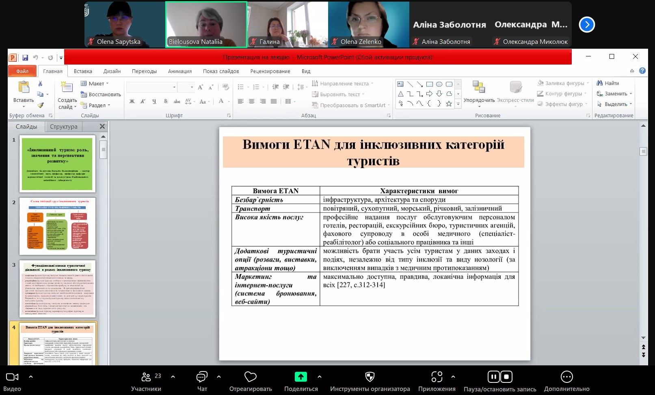Viewport: 655px width, 395px height.
Task: Click the Cut scissors icon
Action: pos(40,84)
